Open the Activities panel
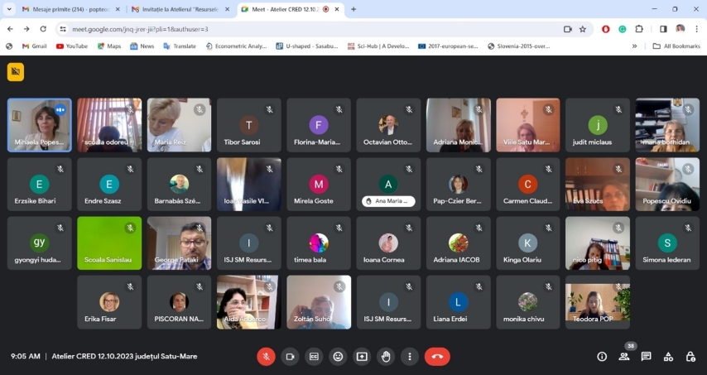 (668, 356)
